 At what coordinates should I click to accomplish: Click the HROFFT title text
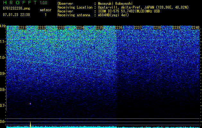(20, 3)
